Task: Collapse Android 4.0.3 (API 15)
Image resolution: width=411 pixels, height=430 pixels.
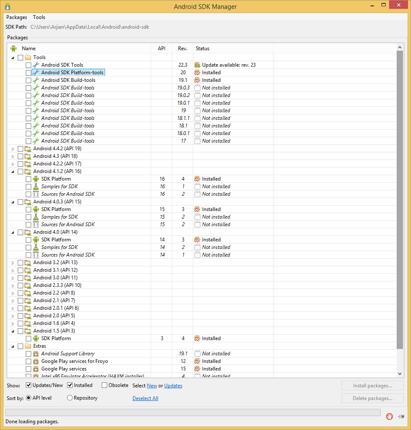Action: 13,202
